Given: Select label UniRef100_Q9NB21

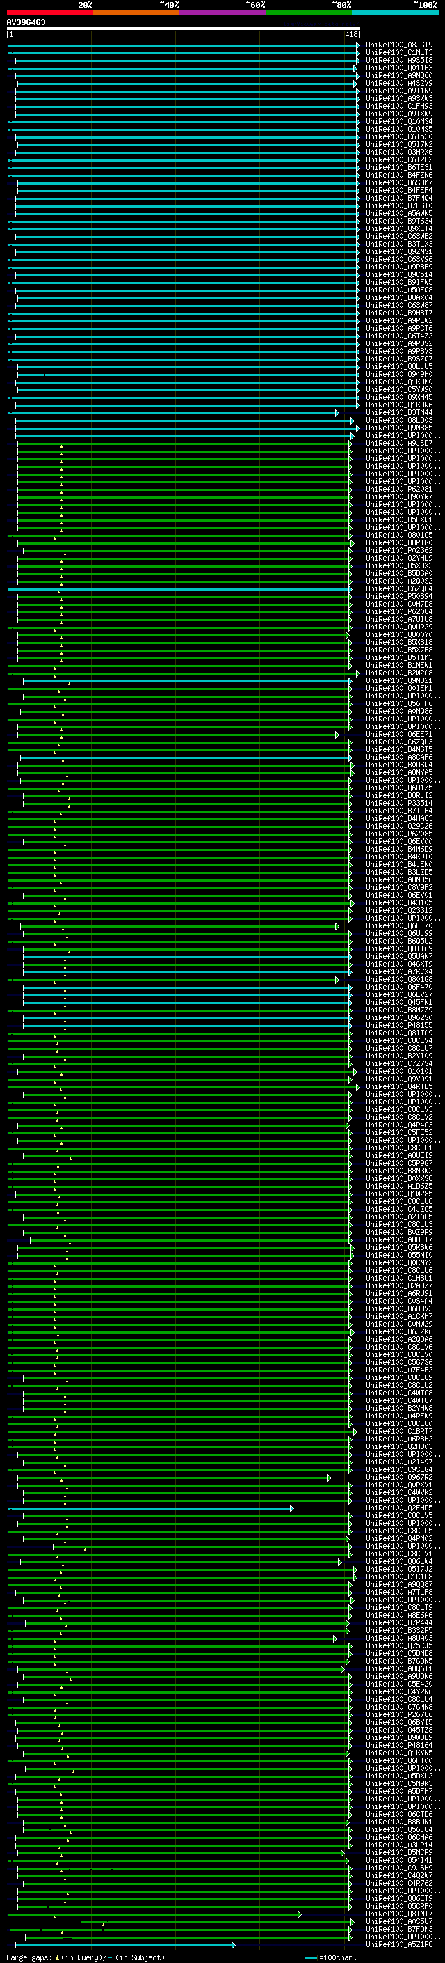Looking at the screenshot, I should point(399,681).
